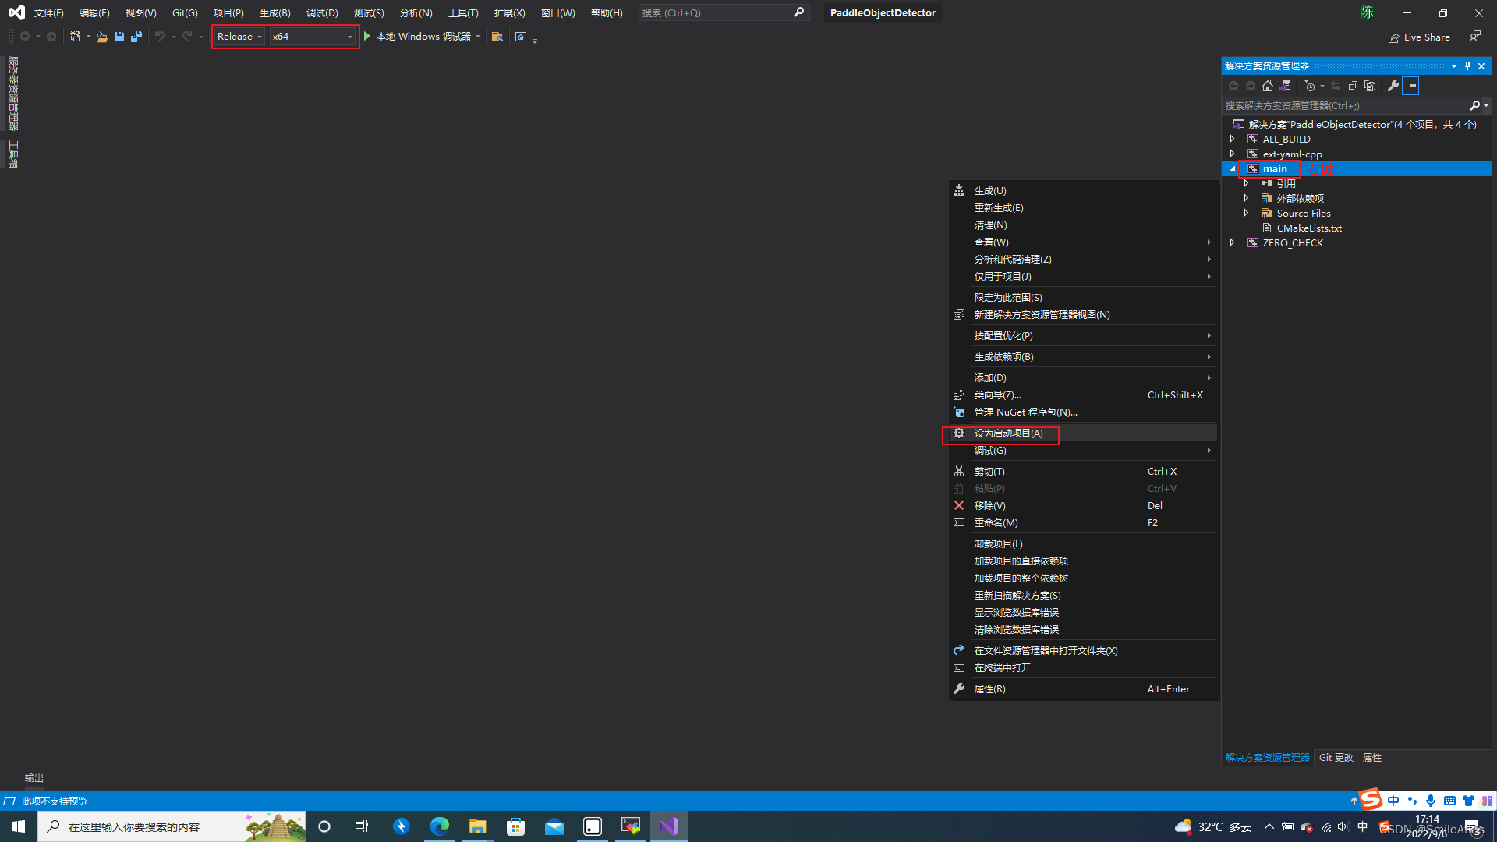Click the New Project toolbar icon
1497x842 pixels.
click(x=76, y=37)
